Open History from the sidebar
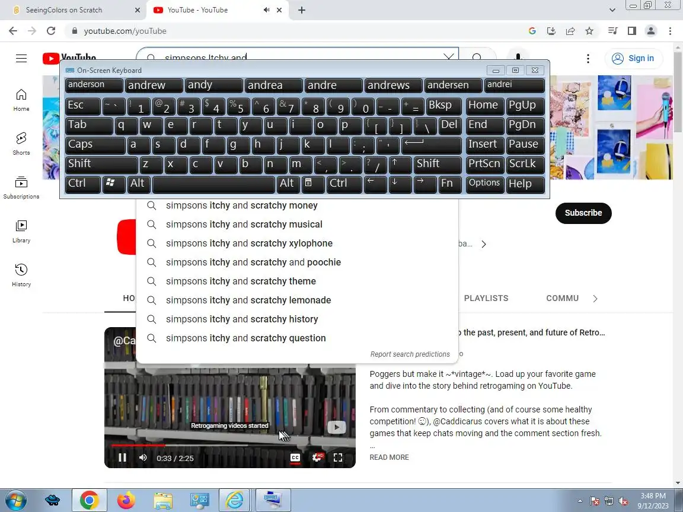Viewport: 683px width, 512px height. pyautogui.click(x=21, y=275)
